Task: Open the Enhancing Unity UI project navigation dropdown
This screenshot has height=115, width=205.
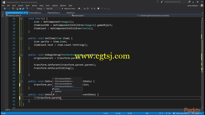Action: coord(38,16)
